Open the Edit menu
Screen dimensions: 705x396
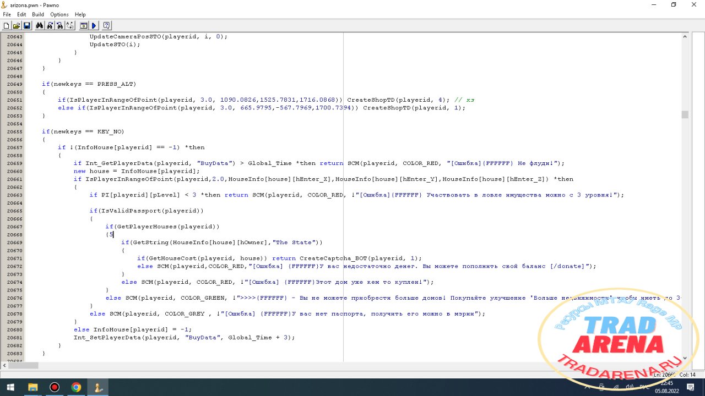point(21,14)
